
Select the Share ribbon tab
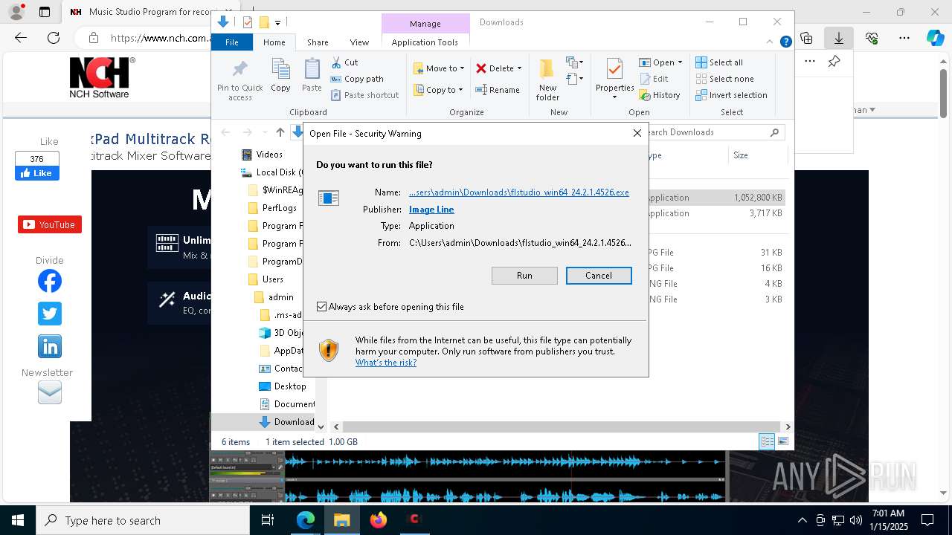[318, 42]
